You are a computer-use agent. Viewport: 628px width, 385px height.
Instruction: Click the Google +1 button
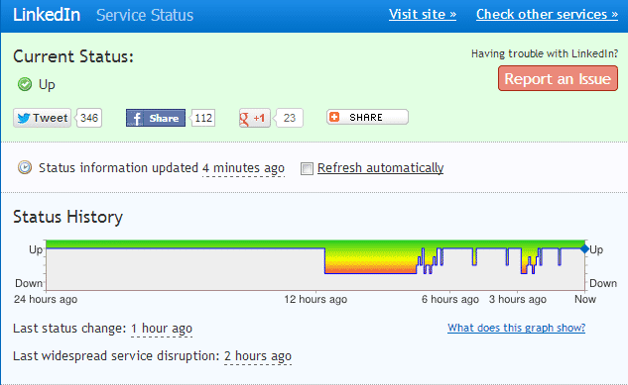(255, 118)
